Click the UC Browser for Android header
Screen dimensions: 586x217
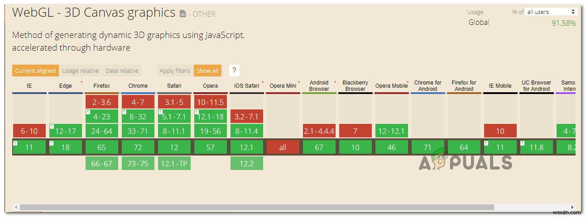coord(537,85)
